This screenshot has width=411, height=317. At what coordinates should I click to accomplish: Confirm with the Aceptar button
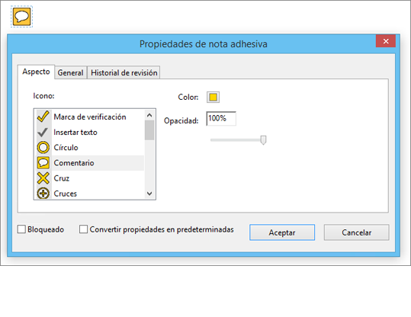click(282, 232)
